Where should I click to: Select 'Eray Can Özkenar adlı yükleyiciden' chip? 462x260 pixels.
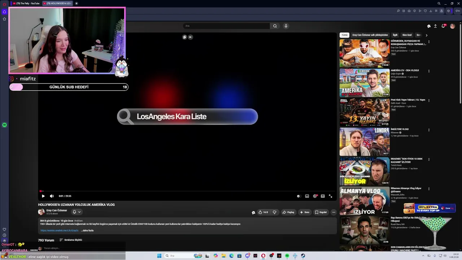coord(370,35)
